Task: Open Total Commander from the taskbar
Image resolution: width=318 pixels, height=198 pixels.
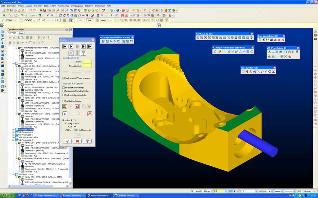Action: 47,196
